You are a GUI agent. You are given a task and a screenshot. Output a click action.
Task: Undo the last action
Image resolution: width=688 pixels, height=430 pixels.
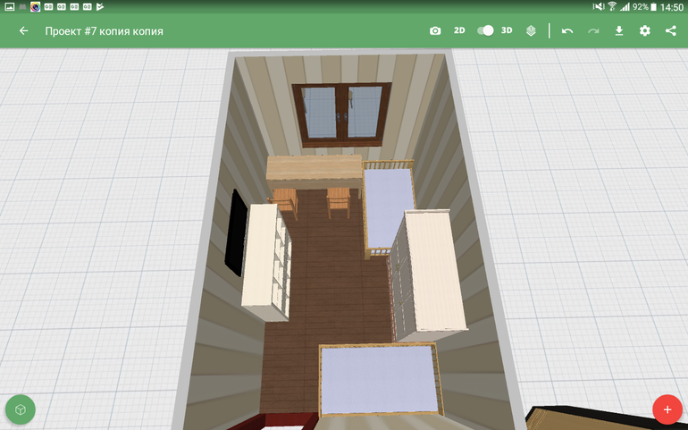(x=567, y=31)
